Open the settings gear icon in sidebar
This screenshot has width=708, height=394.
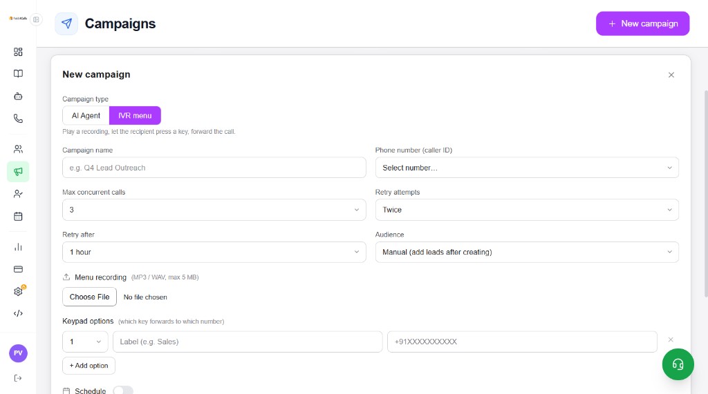coord(18,291)
